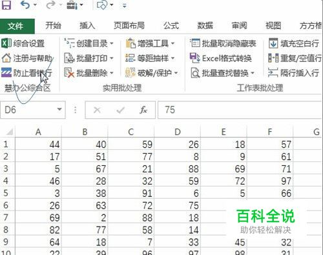
Task: Click the 隔行插入行 icon
Action: (x=273, y=73)
